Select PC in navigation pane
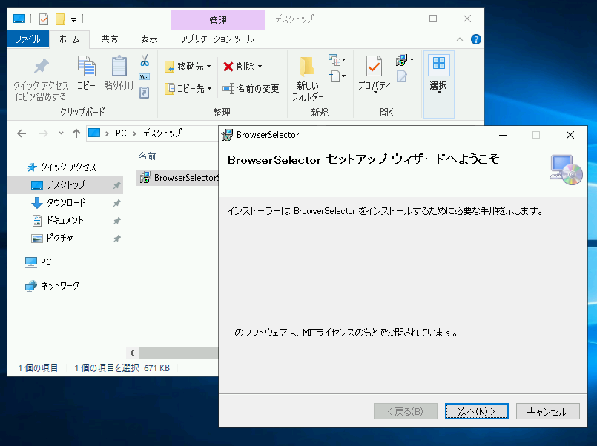Viewport: 597px width, 446px height. 39,262
